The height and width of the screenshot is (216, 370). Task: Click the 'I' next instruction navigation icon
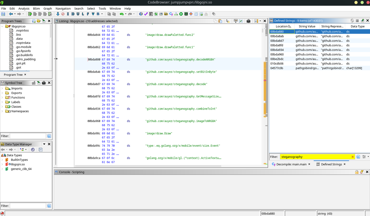click(x=68, y=14)
